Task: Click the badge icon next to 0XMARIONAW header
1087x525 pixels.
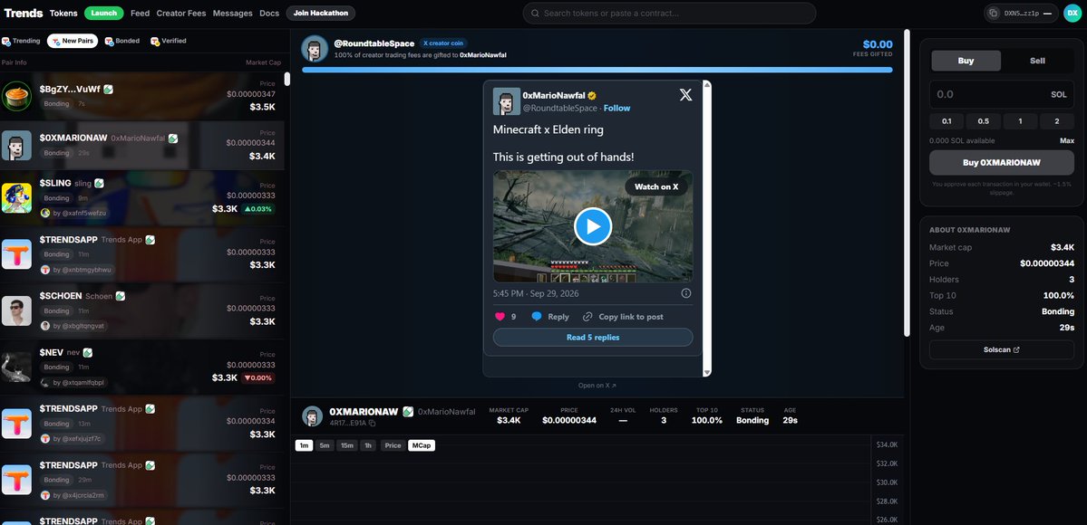Action: coord(408,412)
